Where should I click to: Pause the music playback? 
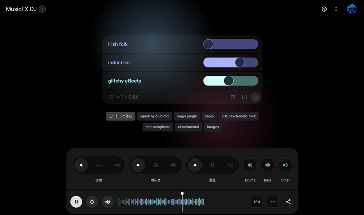point(76,202)
